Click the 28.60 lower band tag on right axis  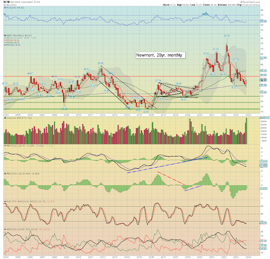[264, 92]
